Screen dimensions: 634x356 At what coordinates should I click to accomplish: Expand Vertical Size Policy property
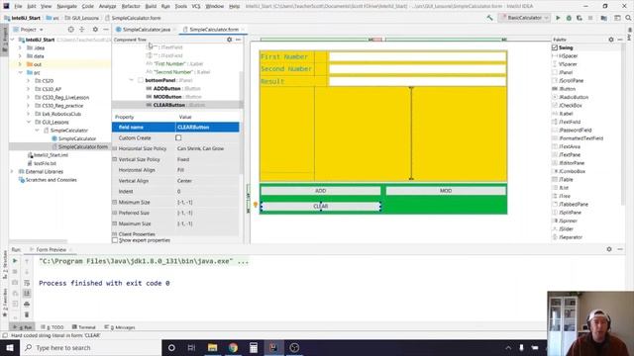tap(115, 159)
